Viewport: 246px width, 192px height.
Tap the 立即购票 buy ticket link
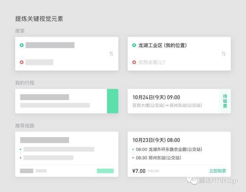point(218,171)
